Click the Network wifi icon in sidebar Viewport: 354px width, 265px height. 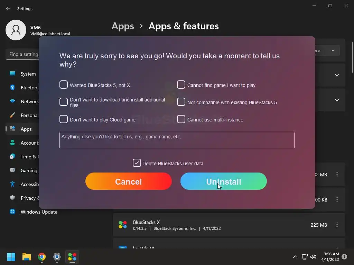tap(12, 101)
